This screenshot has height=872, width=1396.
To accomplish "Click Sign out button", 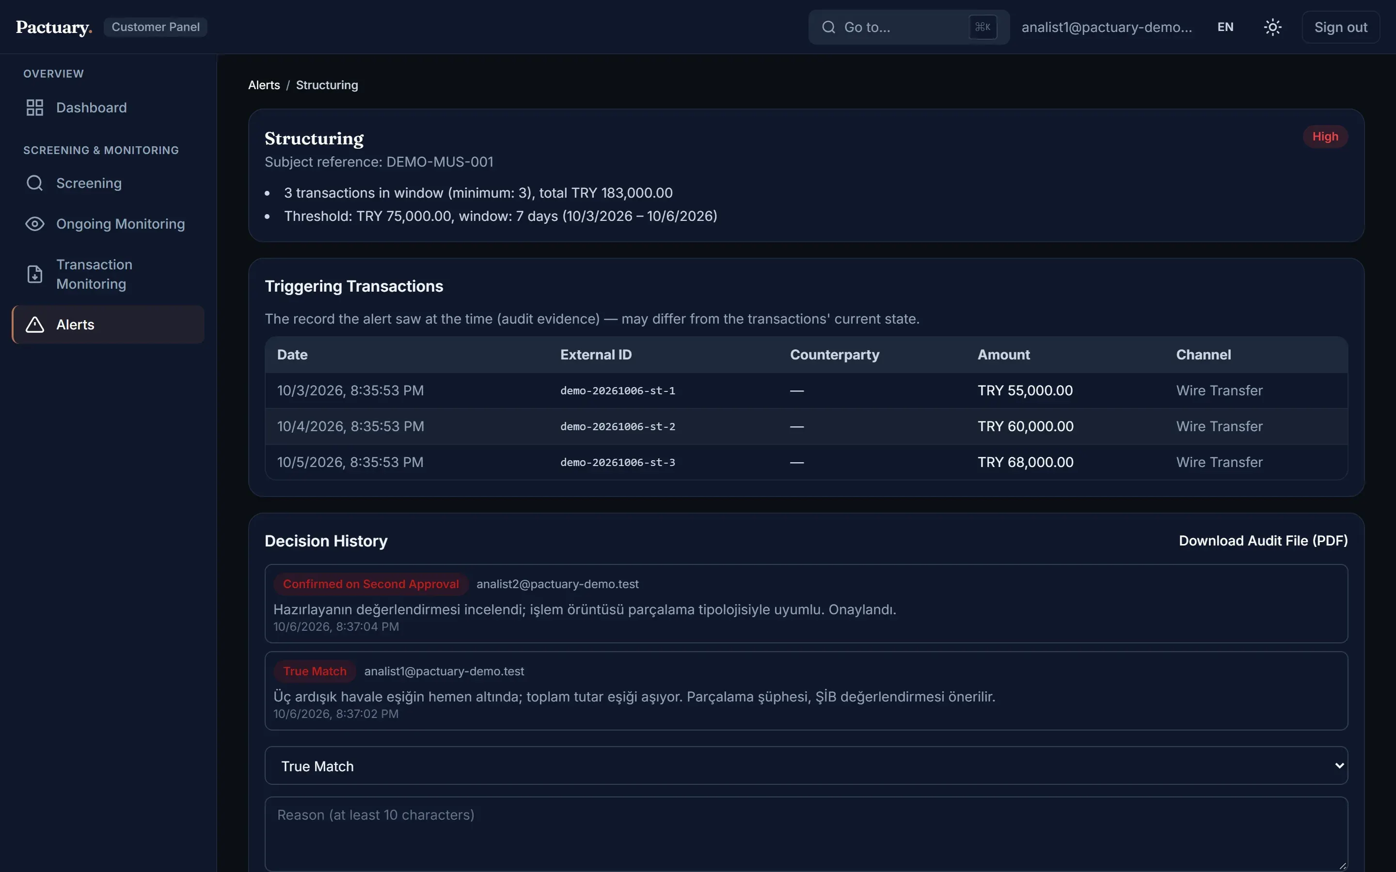I will coord(1341,27).
